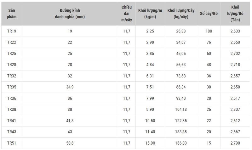Click the 56,63 weight cell for TR28

pyautogui.click(x=181, y=65)
